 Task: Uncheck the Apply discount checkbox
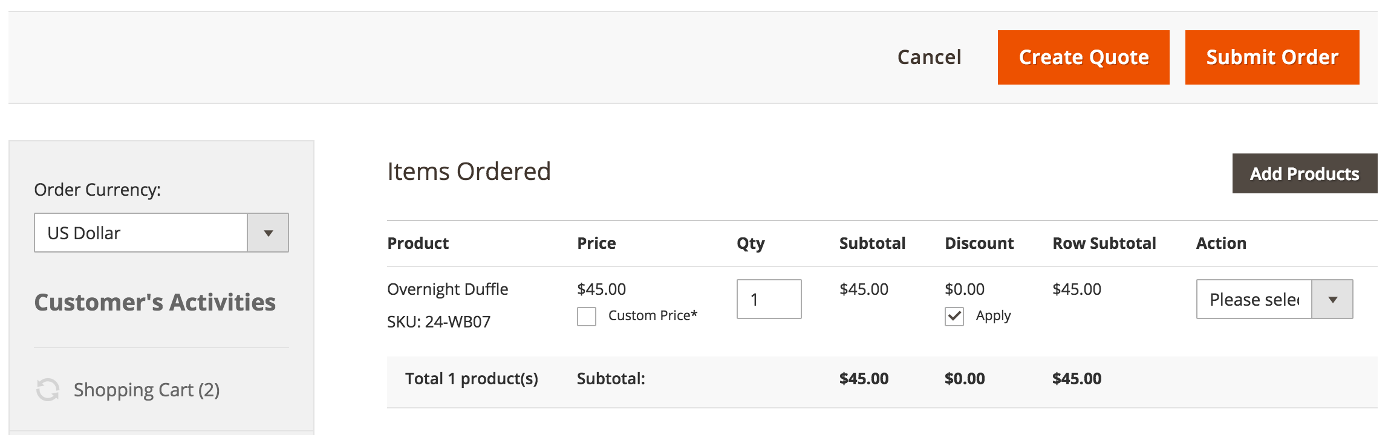tap(954, 316)
